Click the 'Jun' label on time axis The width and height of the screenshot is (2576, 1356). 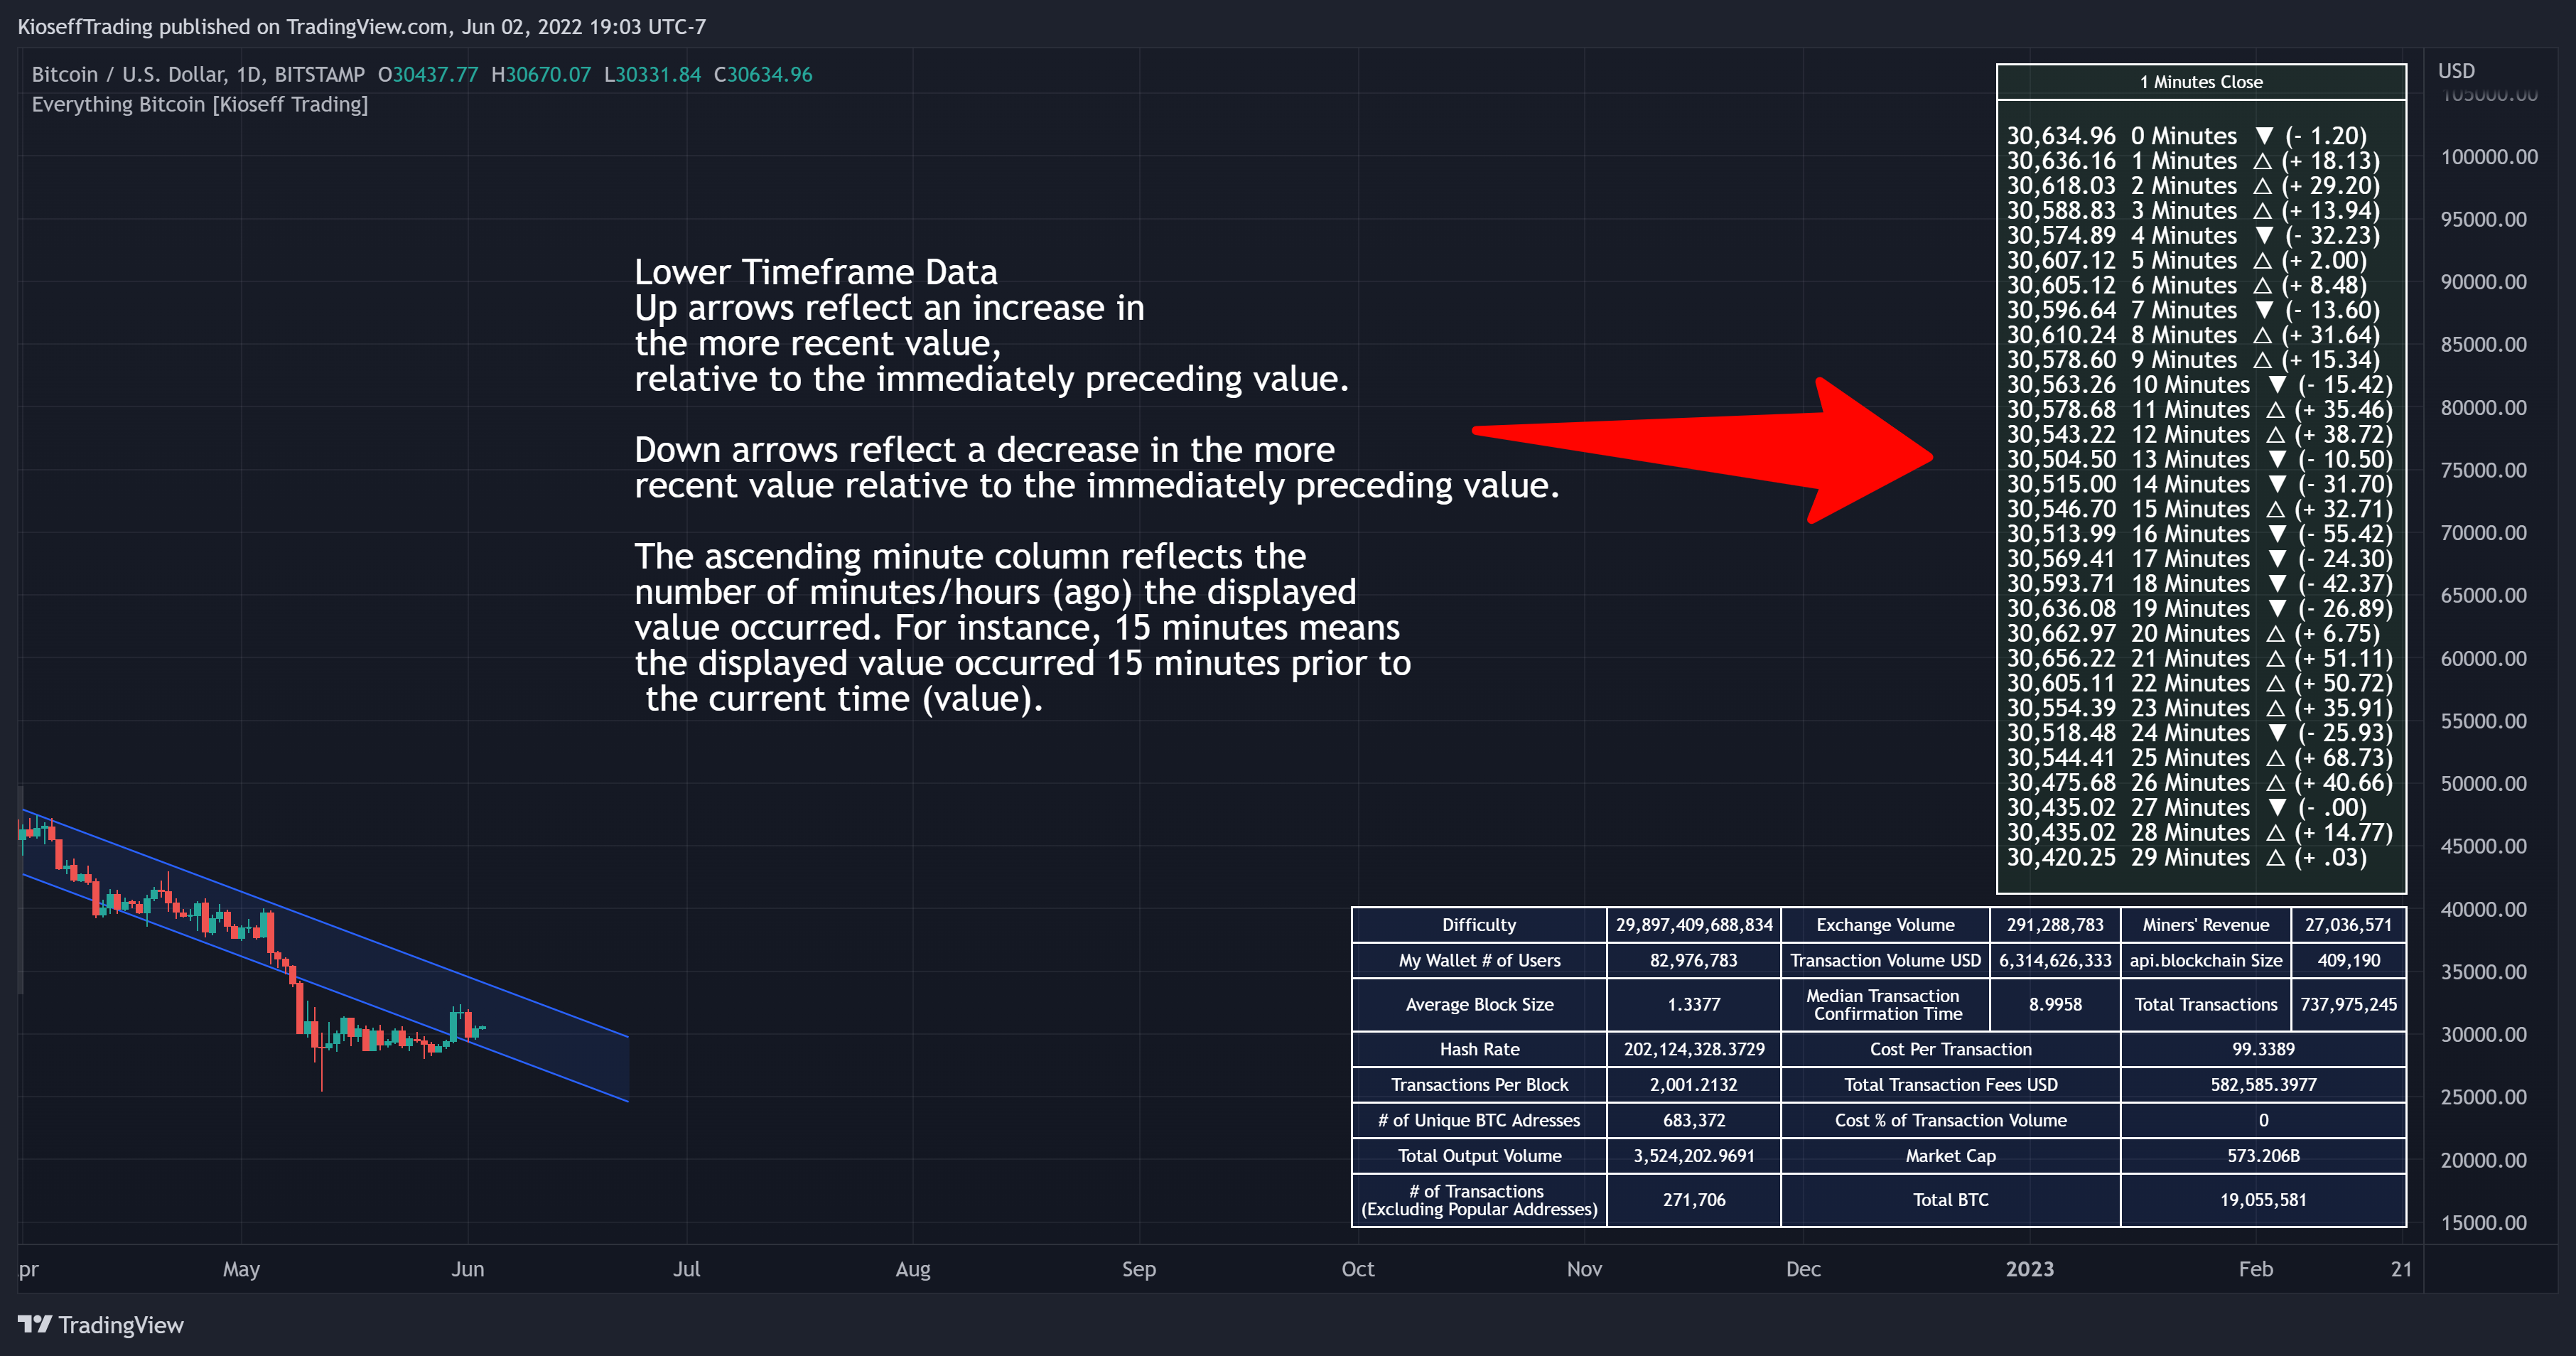click(x=467, y=1269)
